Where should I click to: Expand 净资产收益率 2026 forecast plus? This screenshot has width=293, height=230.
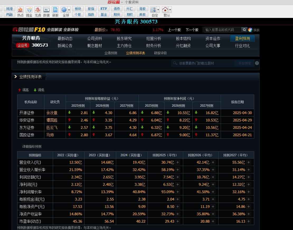[213, 214]
